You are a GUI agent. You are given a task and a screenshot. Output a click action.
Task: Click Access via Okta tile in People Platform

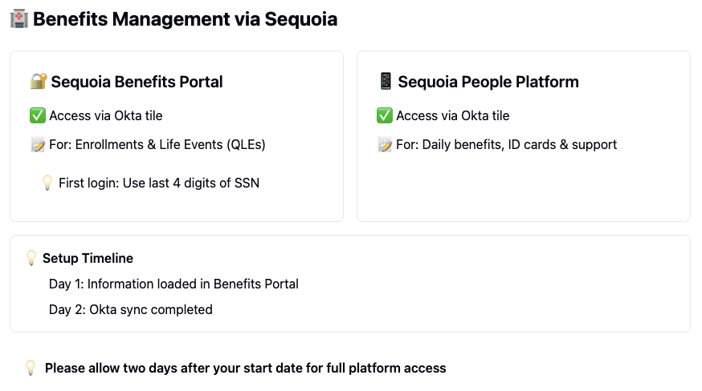coord(453,115)
